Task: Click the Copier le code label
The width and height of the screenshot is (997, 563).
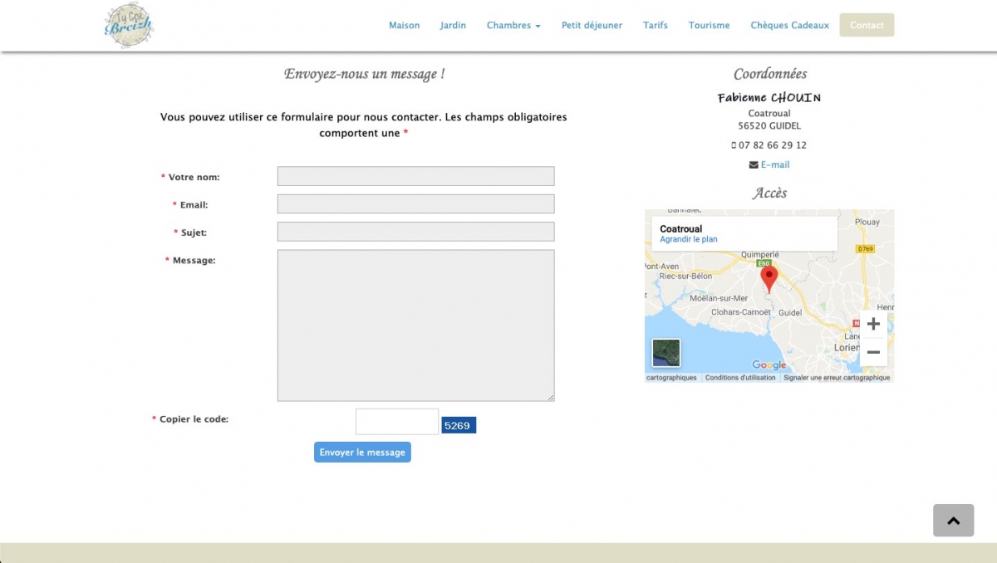Action: 194,419
